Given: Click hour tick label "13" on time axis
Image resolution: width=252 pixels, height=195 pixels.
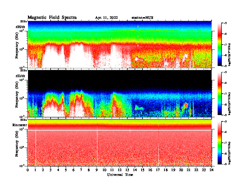Looking at the screenshot, I should pos(127,170).
